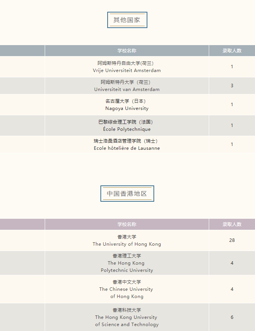Select 香港理工大学 text
The width and height of the screenshot is (255, 331).
tap(127, 256)
